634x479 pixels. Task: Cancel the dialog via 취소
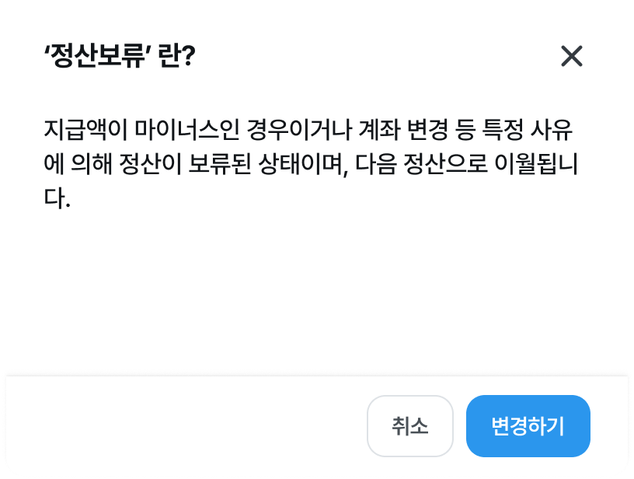pos(409,426)
